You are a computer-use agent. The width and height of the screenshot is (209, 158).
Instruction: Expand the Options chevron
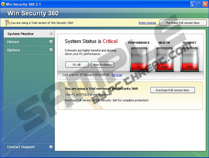coord(51,50)
